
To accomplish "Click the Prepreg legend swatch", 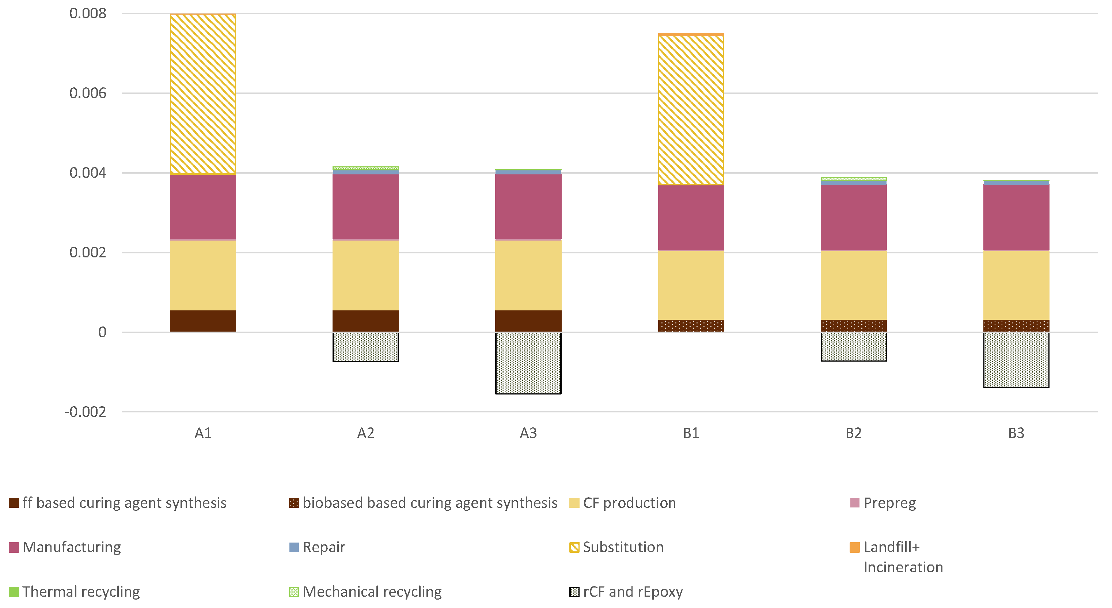I will 854,503.
